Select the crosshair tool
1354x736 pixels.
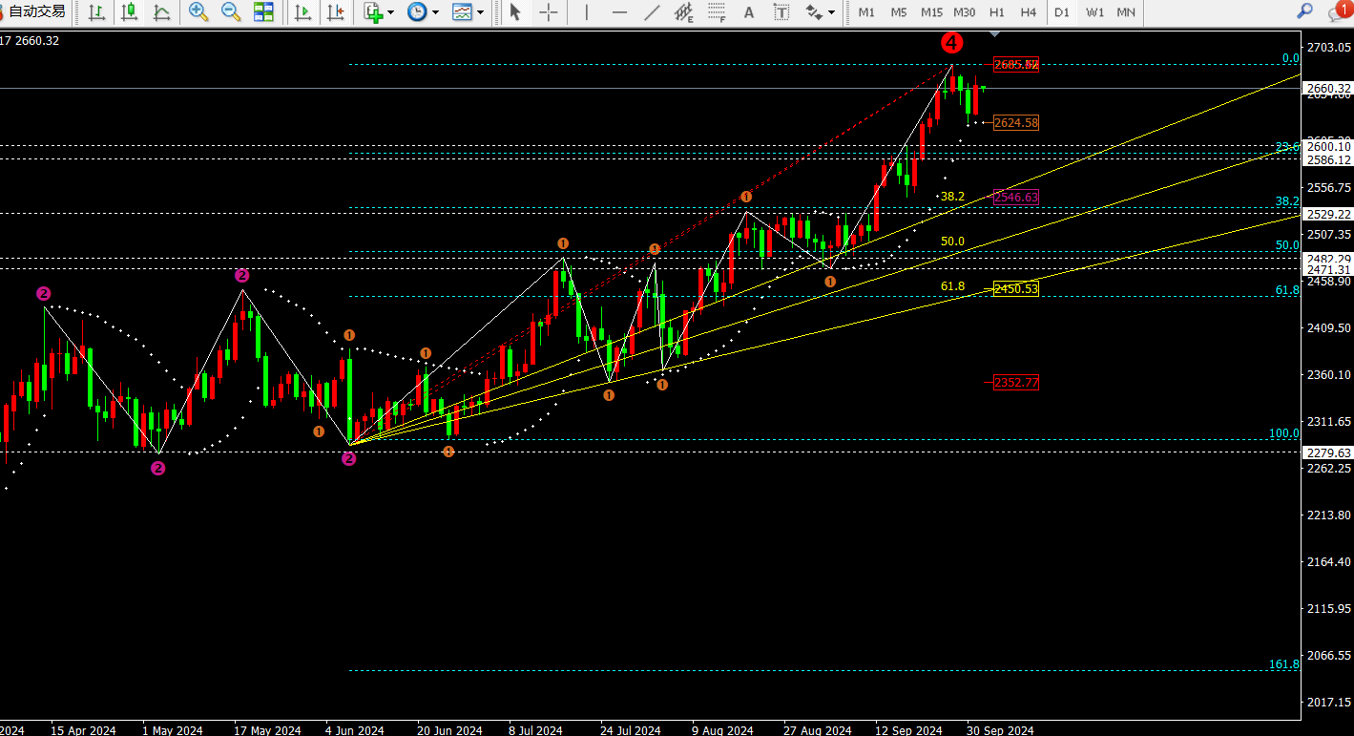(548, 12)
